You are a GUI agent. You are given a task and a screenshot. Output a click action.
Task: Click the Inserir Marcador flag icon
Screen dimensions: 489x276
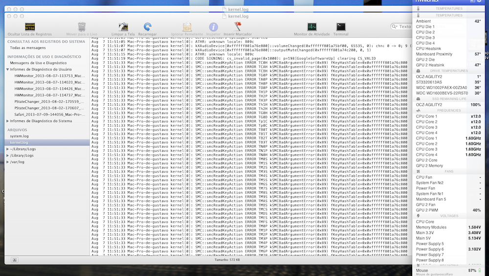(x=238, y=27)
